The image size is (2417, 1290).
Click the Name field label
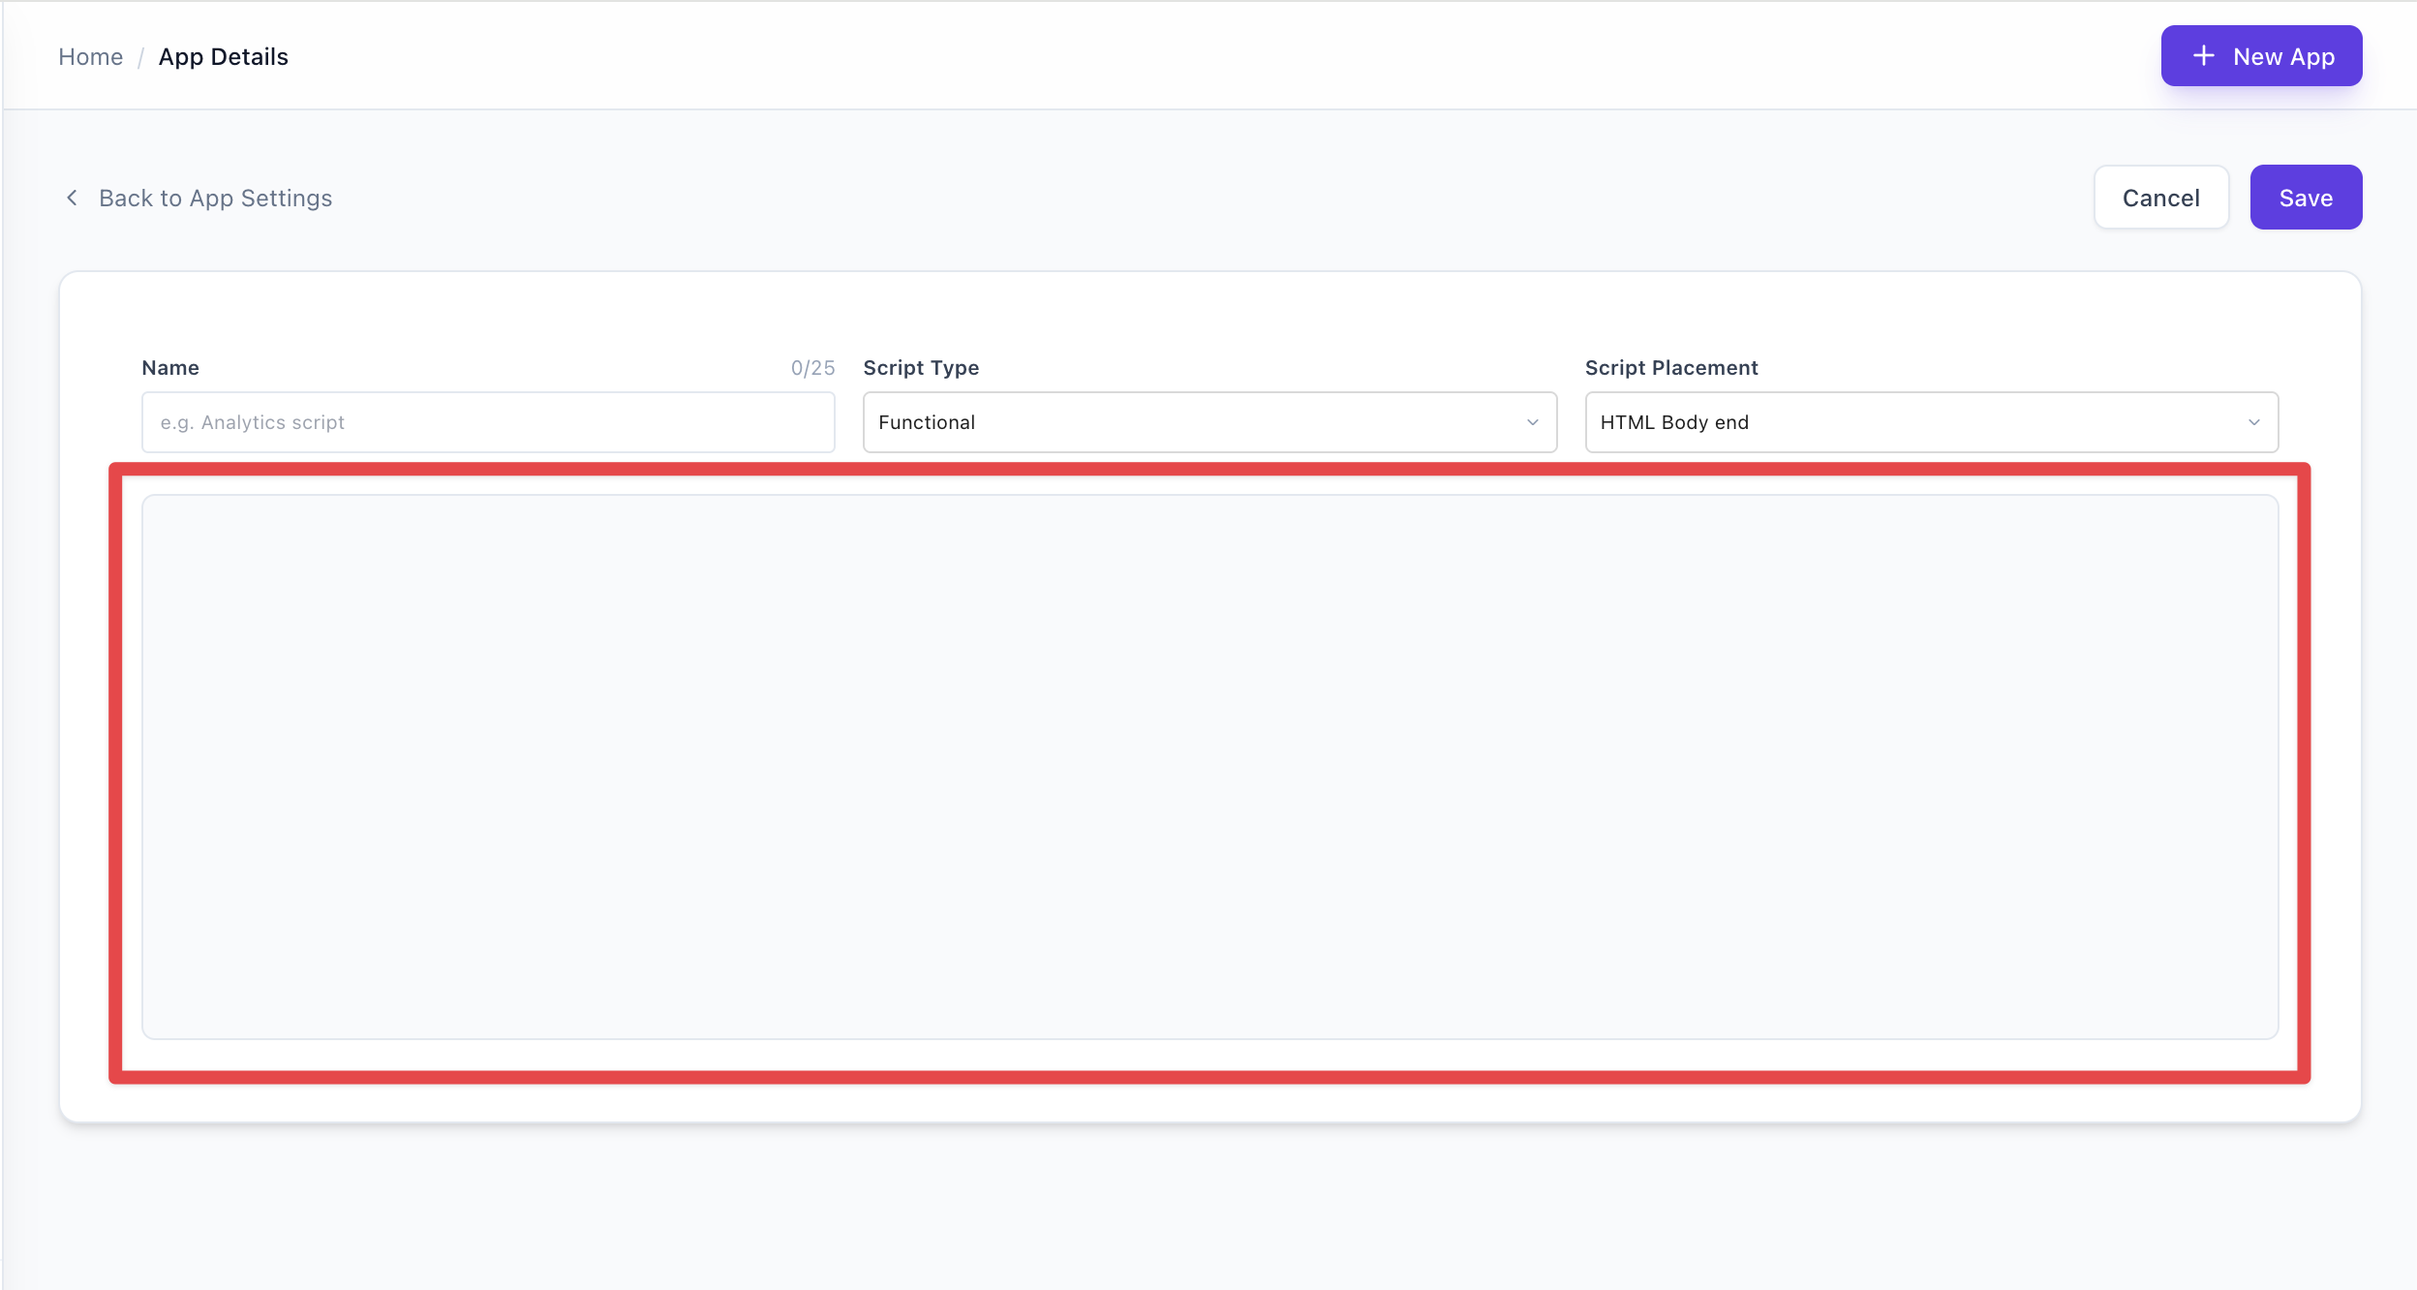170,367
